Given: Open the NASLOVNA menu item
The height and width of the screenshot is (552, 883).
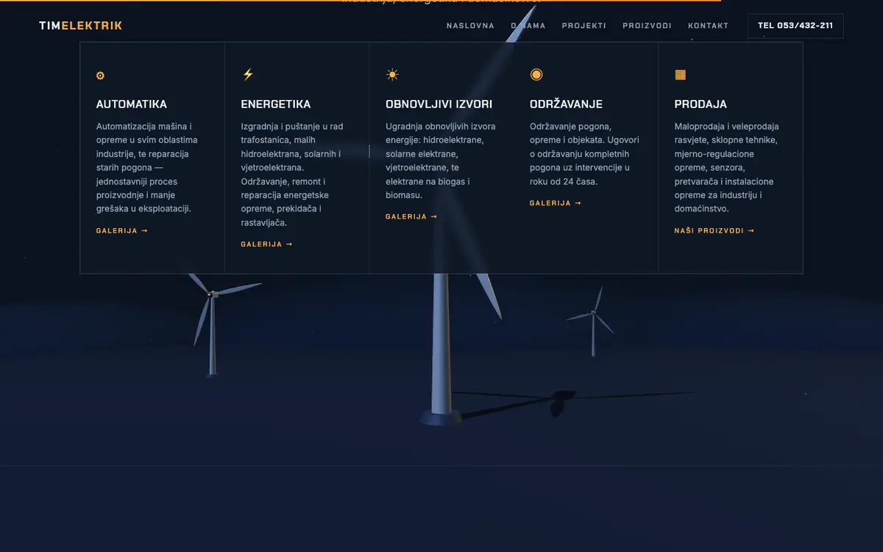Looking at the screenshot, I should (x=470, y=26).
